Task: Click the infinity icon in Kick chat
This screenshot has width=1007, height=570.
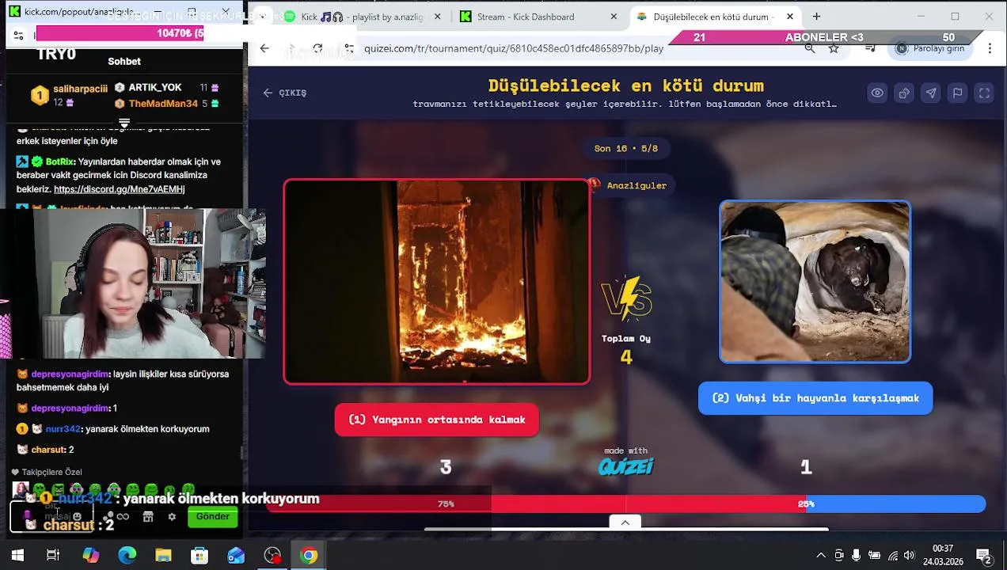Action: pyautogui.click(x=123, y=517)
